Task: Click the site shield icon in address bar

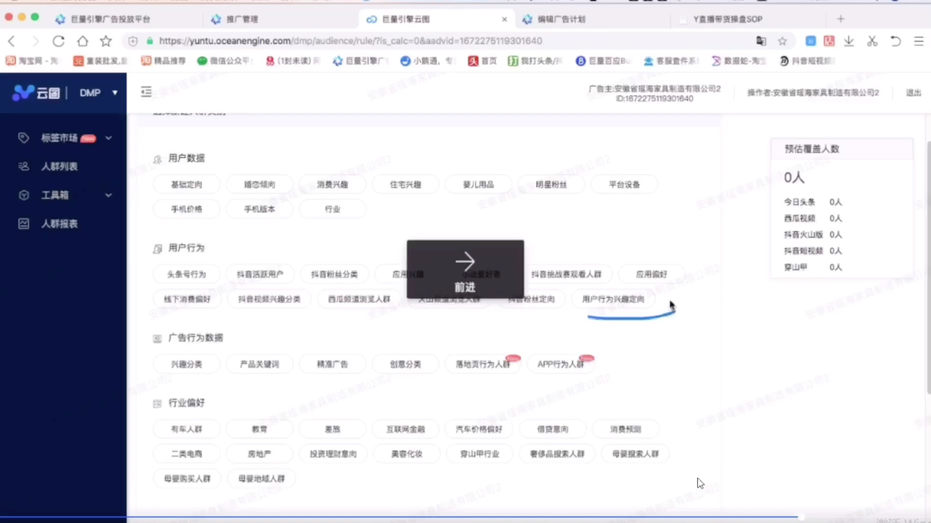Action: [133, 41]
